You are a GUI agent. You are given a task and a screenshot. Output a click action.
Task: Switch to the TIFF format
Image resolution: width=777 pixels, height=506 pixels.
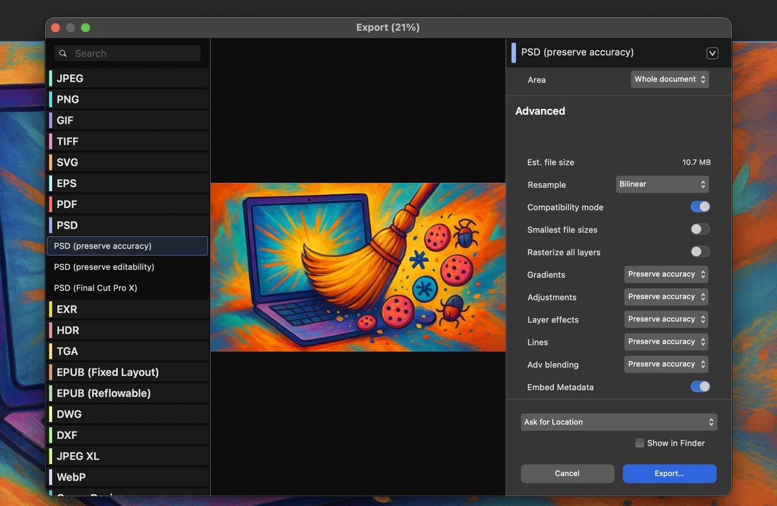pos(128,141)
